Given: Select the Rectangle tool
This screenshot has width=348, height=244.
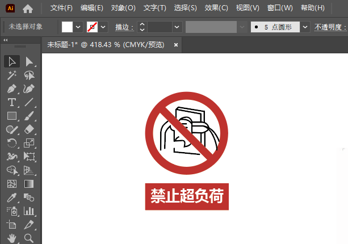Looking at the screenshot, I should (12, 116).
